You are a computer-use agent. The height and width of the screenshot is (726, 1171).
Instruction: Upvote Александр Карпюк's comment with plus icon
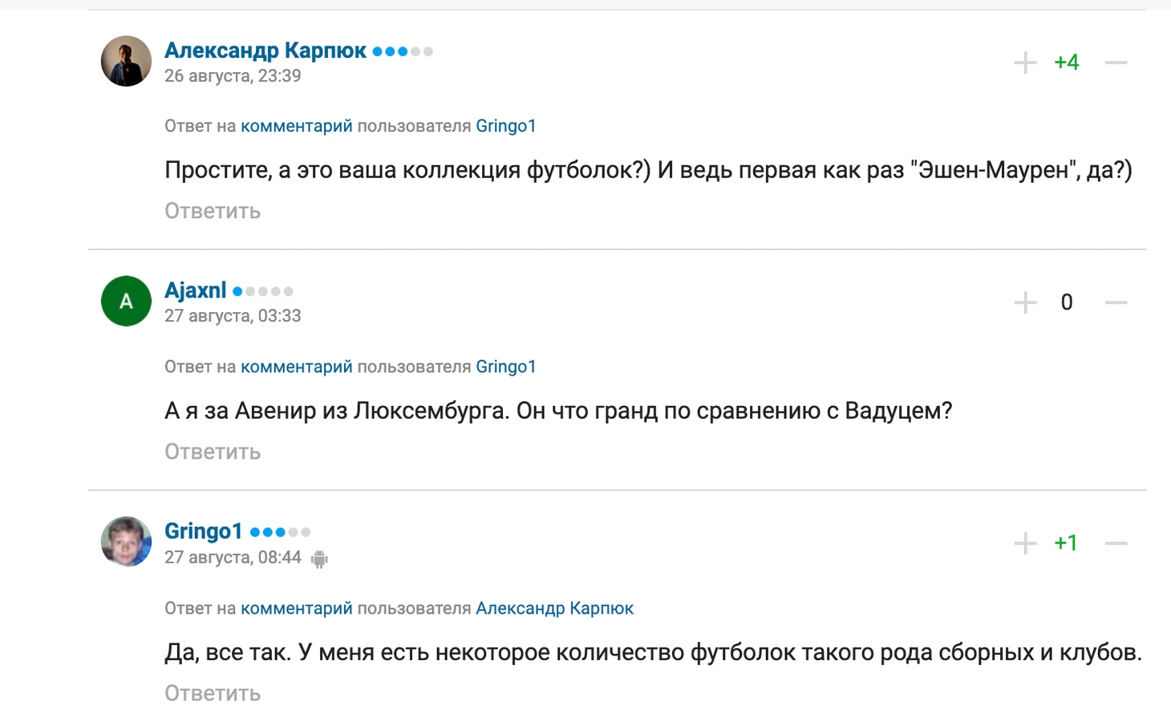(1025, 63)
